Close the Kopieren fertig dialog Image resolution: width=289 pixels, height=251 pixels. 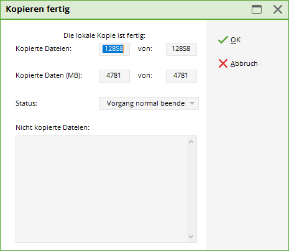(278, 9)
